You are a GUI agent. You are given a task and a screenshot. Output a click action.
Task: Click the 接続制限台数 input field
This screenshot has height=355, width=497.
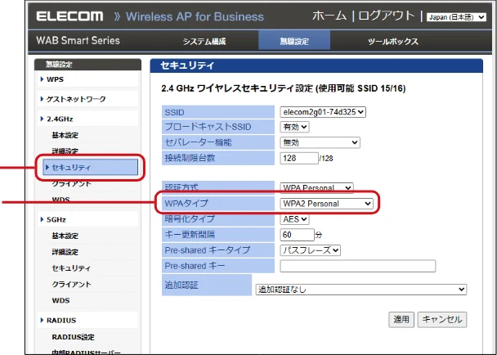coord(299,158)
